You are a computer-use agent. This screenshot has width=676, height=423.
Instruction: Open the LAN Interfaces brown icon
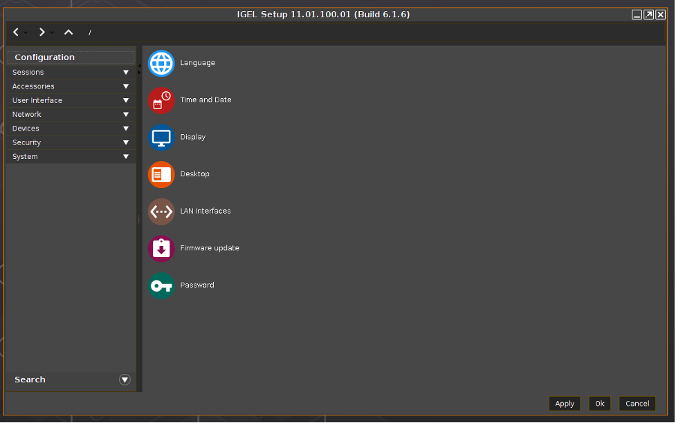pos(161,211)
